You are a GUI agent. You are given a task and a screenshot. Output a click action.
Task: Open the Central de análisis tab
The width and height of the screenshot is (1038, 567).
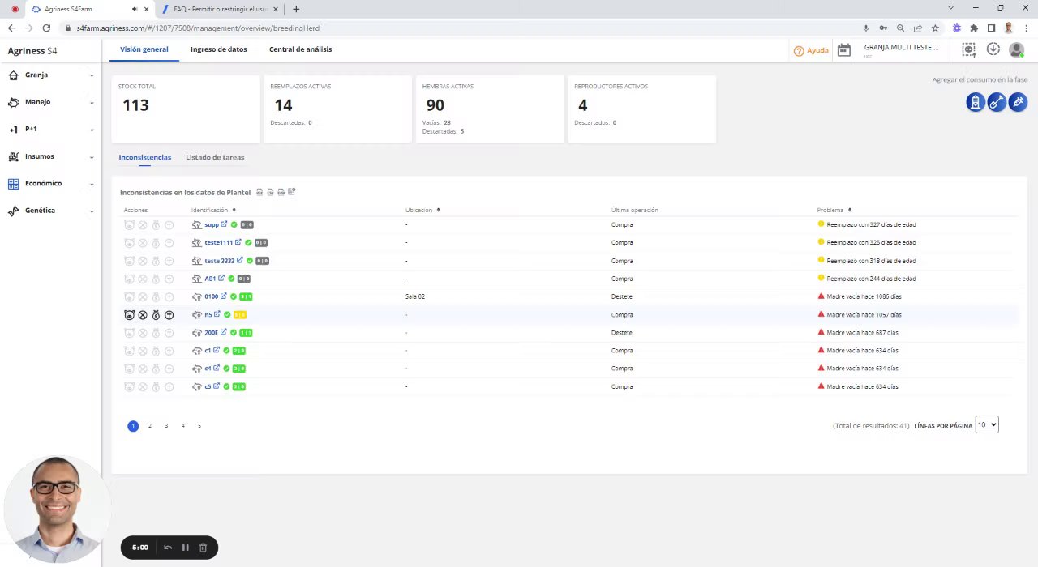click(300, 49)
